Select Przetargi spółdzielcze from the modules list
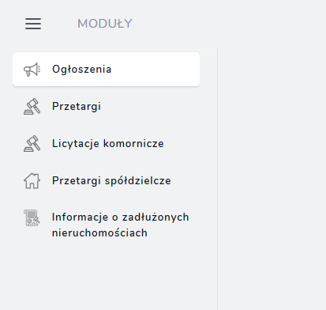Image resolution: width=326 pixels, height=310 pixels. click(x=106, y=181)
